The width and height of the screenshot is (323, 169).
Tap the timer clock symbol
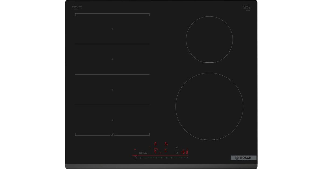click(x=177, y=153)
